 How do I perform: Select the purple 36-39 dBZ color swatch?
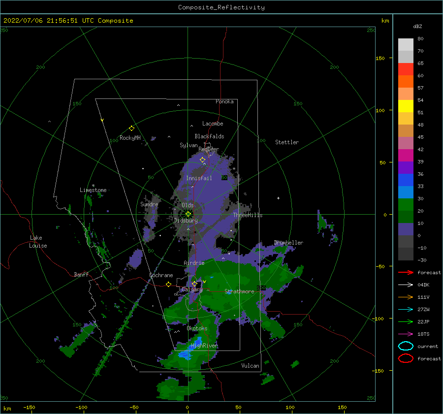[406, 167]
